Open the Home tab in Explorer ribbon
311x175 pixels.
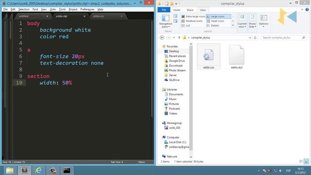[177, 10]
